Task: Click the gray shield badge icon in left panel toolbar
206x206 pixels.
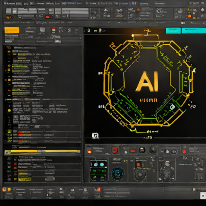Action: click(43, 30)
